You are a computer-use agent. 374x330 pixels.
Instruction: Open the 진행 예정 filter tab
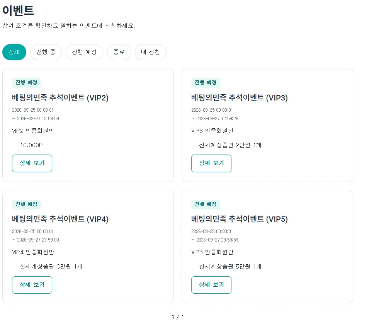click(x=84, y=52)
